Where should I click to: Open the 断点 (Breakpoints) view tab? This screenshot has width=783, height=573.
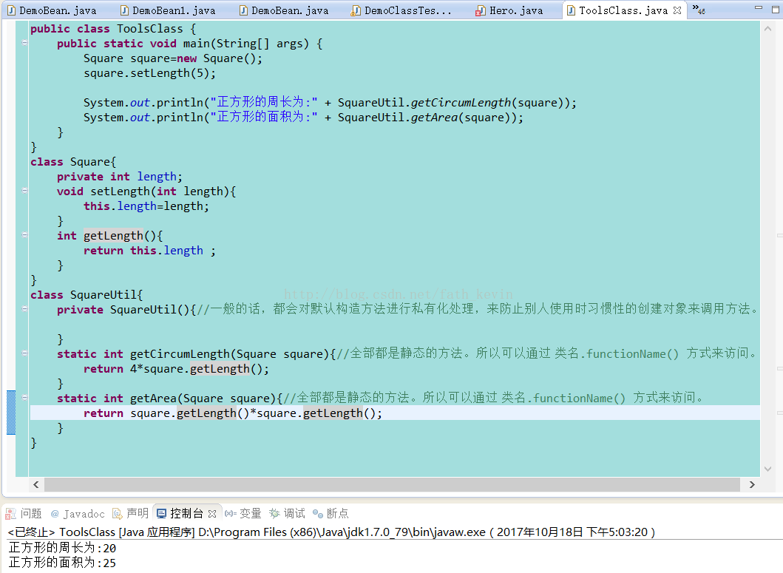[x=331, y=514]
